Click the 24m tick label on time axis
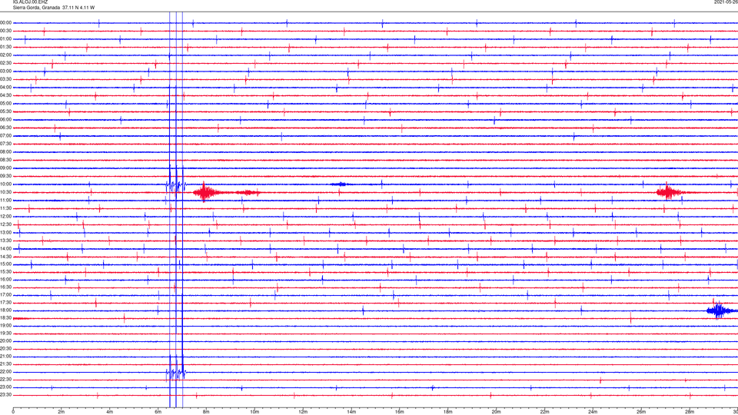The image size is (738, 415). click(x=593, y=412)
